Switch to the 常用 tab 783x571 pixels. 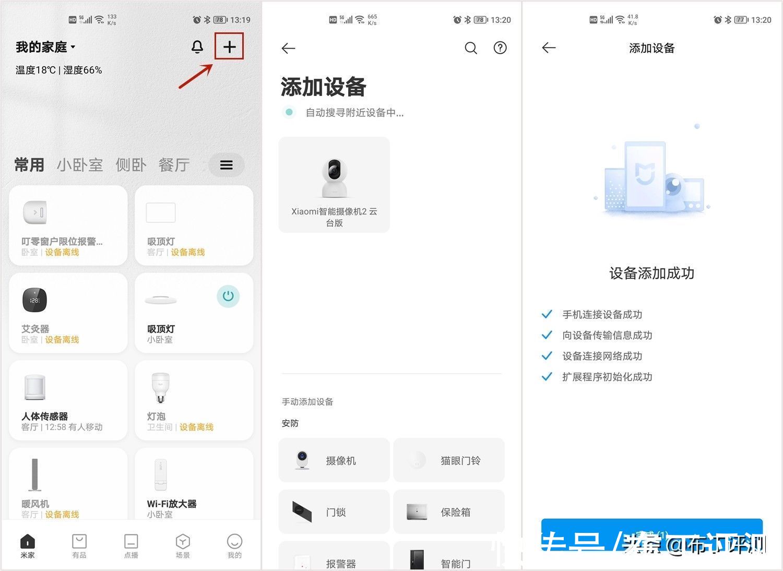coord(29,165)
